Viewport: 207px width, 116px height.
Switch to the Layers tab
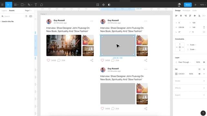tap(4, 11)
